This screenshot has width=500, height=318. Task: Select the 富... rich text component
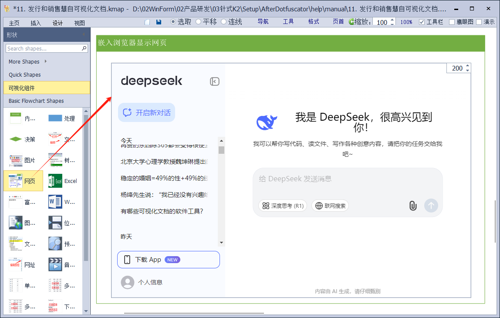point(22,202)
